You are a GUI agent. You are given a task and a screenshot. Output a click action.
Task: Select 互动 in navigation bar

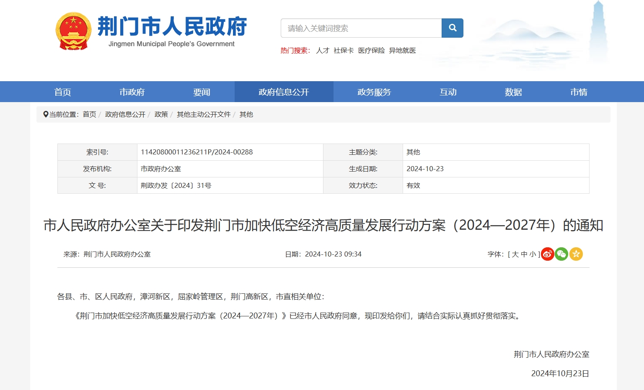click(x=448, y=92)
